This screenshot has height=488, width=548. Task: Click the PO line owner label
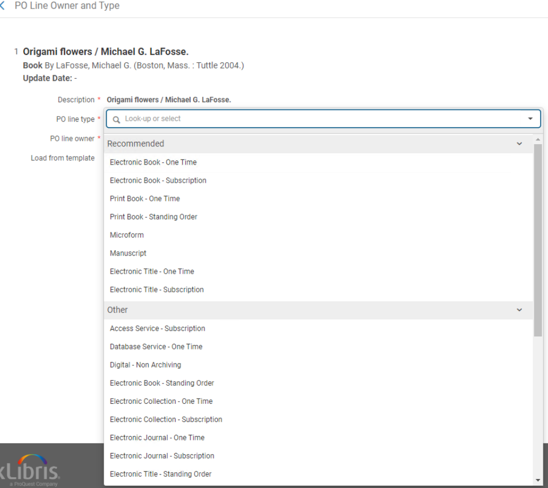coord(72,139)
